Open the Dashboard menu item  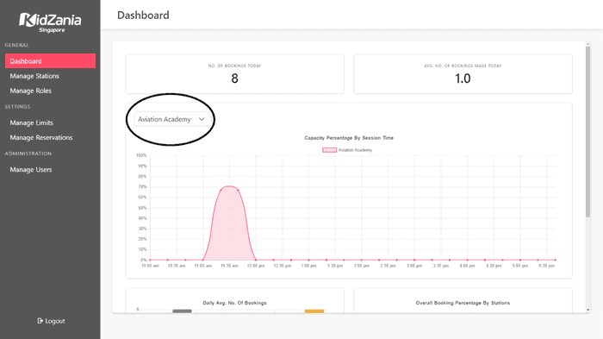[x=50, y=61]
